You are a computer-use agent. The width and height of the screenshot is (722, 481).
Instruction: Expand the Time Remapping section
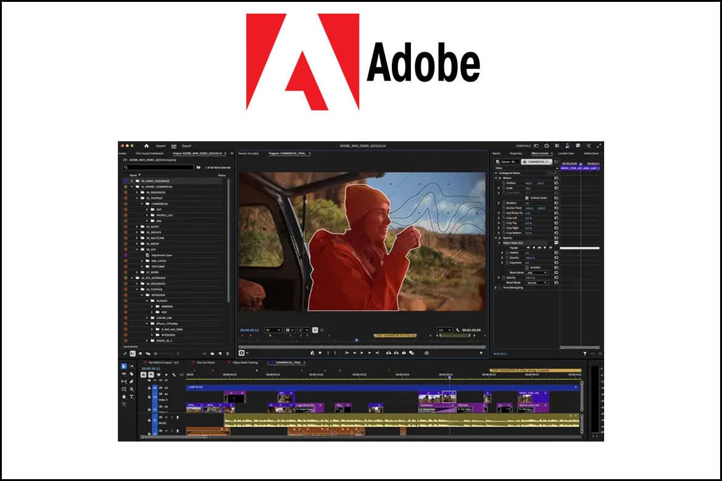coord(496,287)
